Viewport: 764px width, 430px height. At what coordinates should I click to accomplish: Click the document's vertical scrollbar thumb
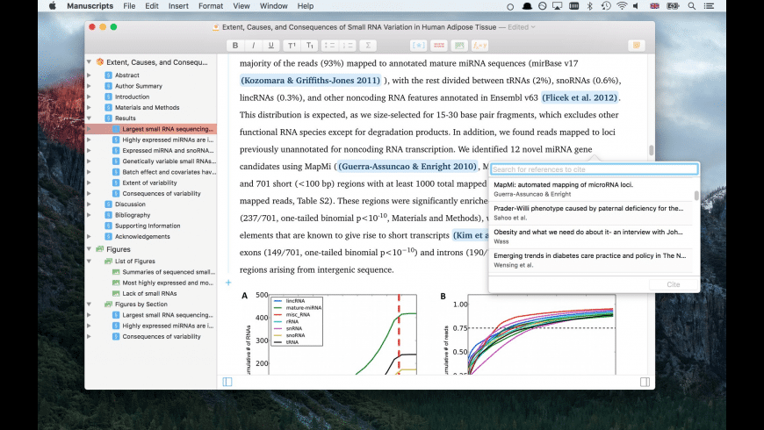pyautogui.click(x=651, y=150)
